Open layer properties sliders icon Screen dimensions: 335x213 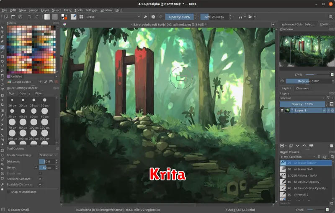pyautogui.click(x=311, y=146)
